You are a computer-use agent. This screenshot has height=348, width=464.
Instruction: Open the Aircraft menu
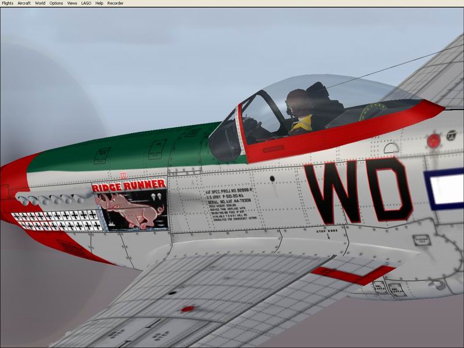tap(24, 3)
